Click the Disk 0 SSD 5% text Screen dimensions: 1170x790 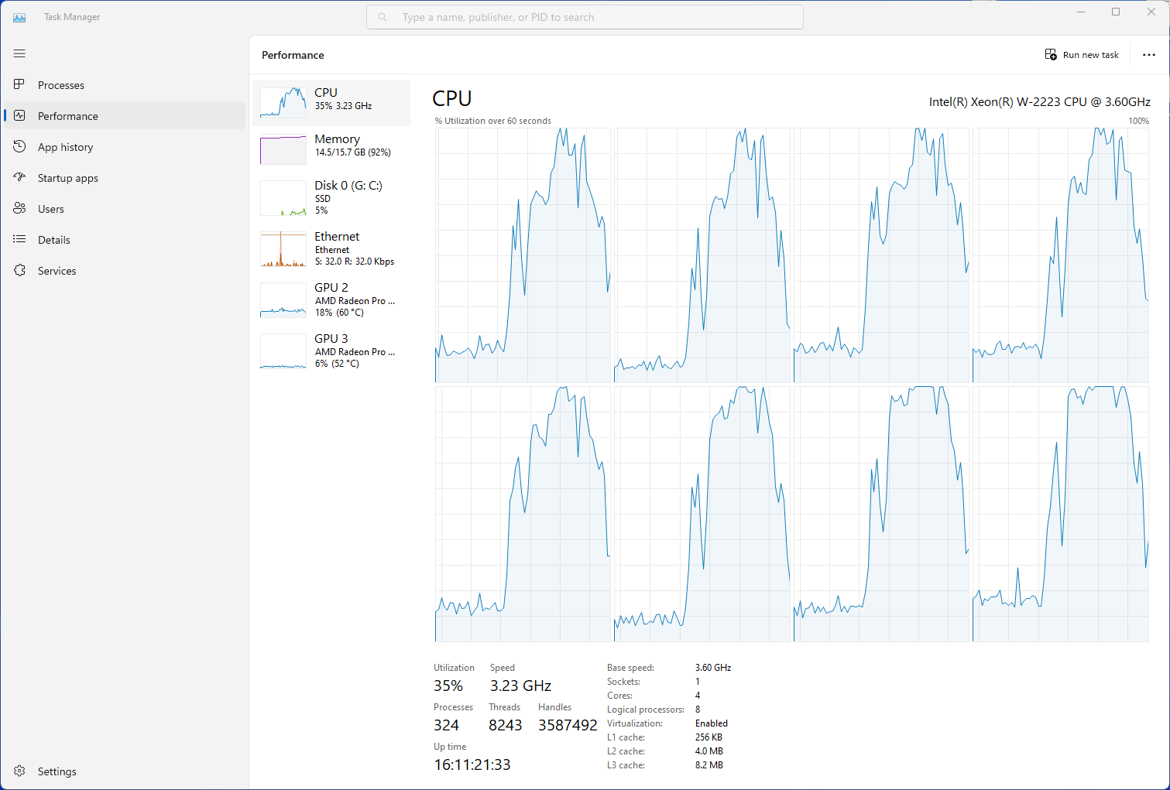348,197
